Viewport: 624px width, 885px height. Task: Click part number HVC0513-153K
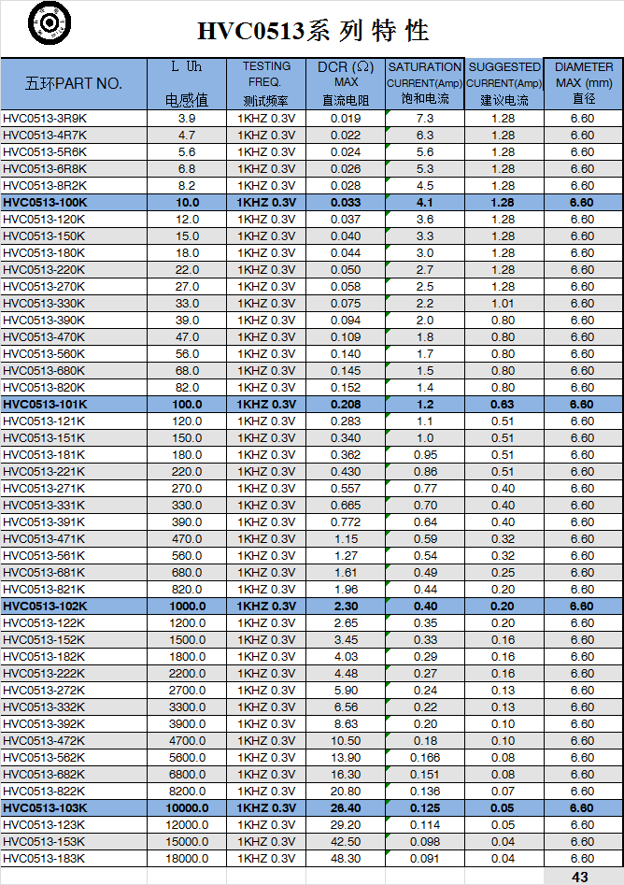44,842
